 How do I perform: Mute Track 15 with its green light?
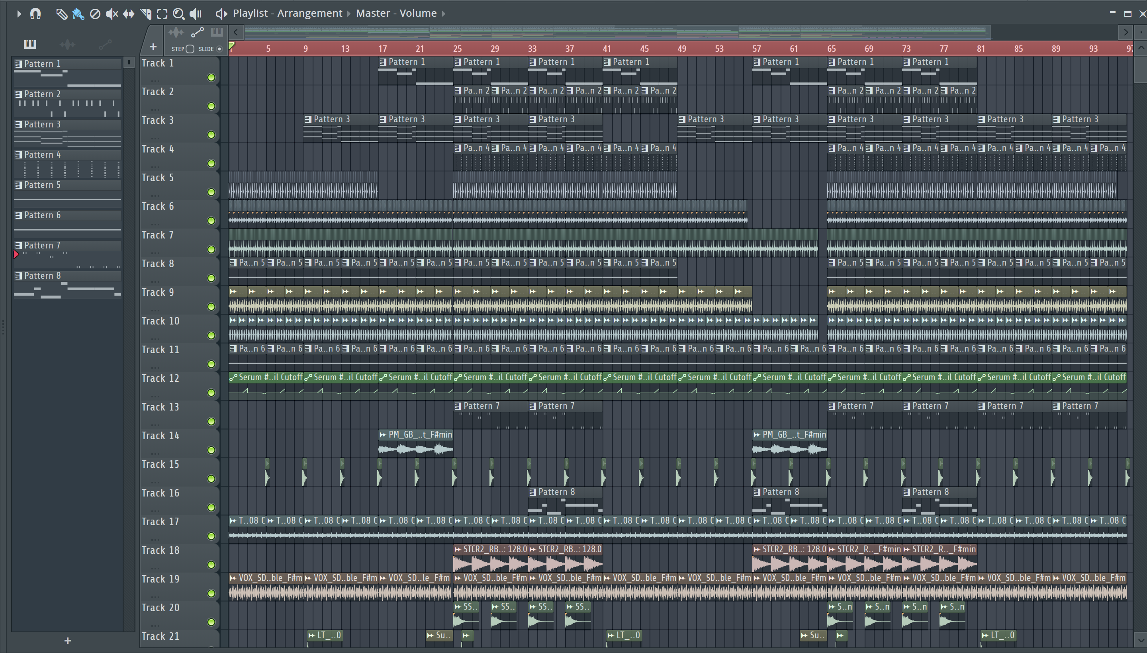[x=211, y=479]
